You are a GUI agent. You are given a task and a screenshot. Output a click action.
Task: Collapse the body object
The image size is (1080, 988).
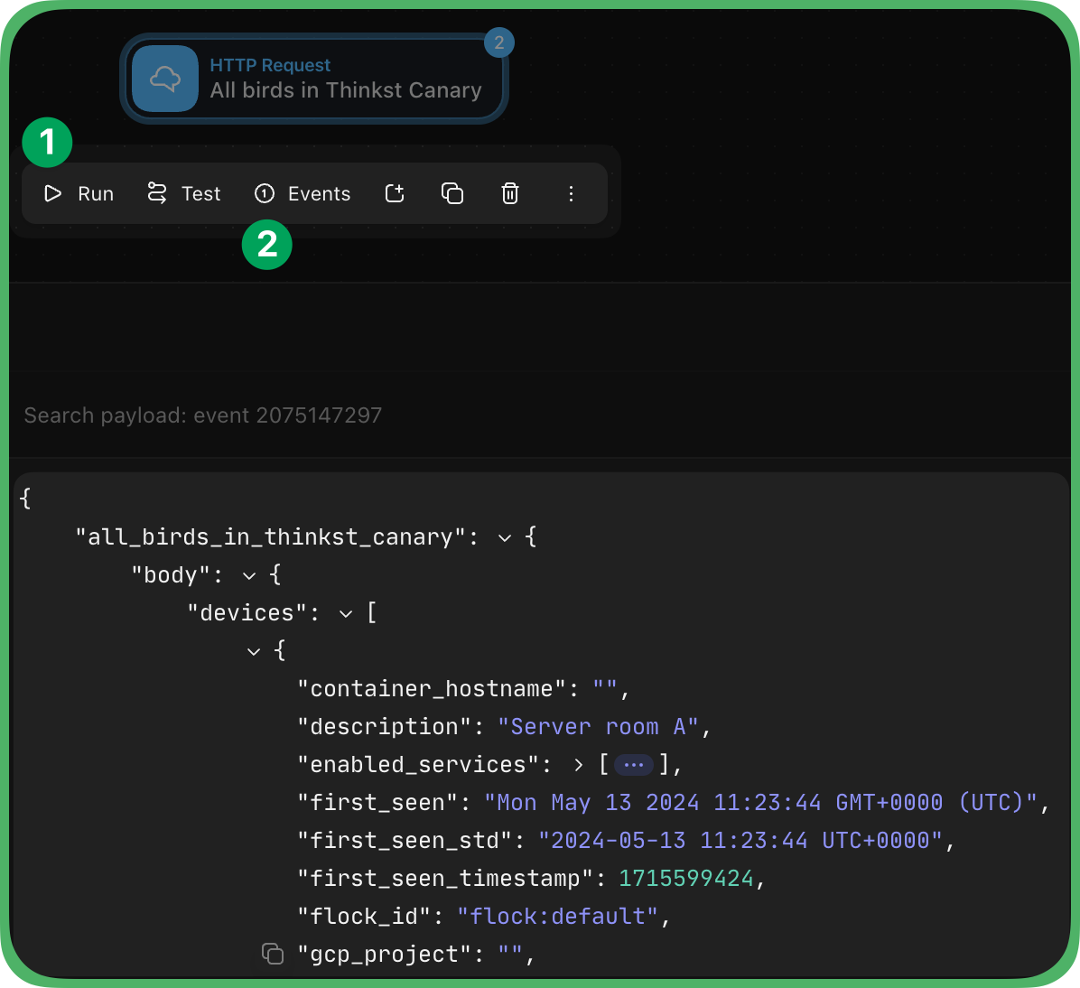pyautogui.click(x=249, y=575)
